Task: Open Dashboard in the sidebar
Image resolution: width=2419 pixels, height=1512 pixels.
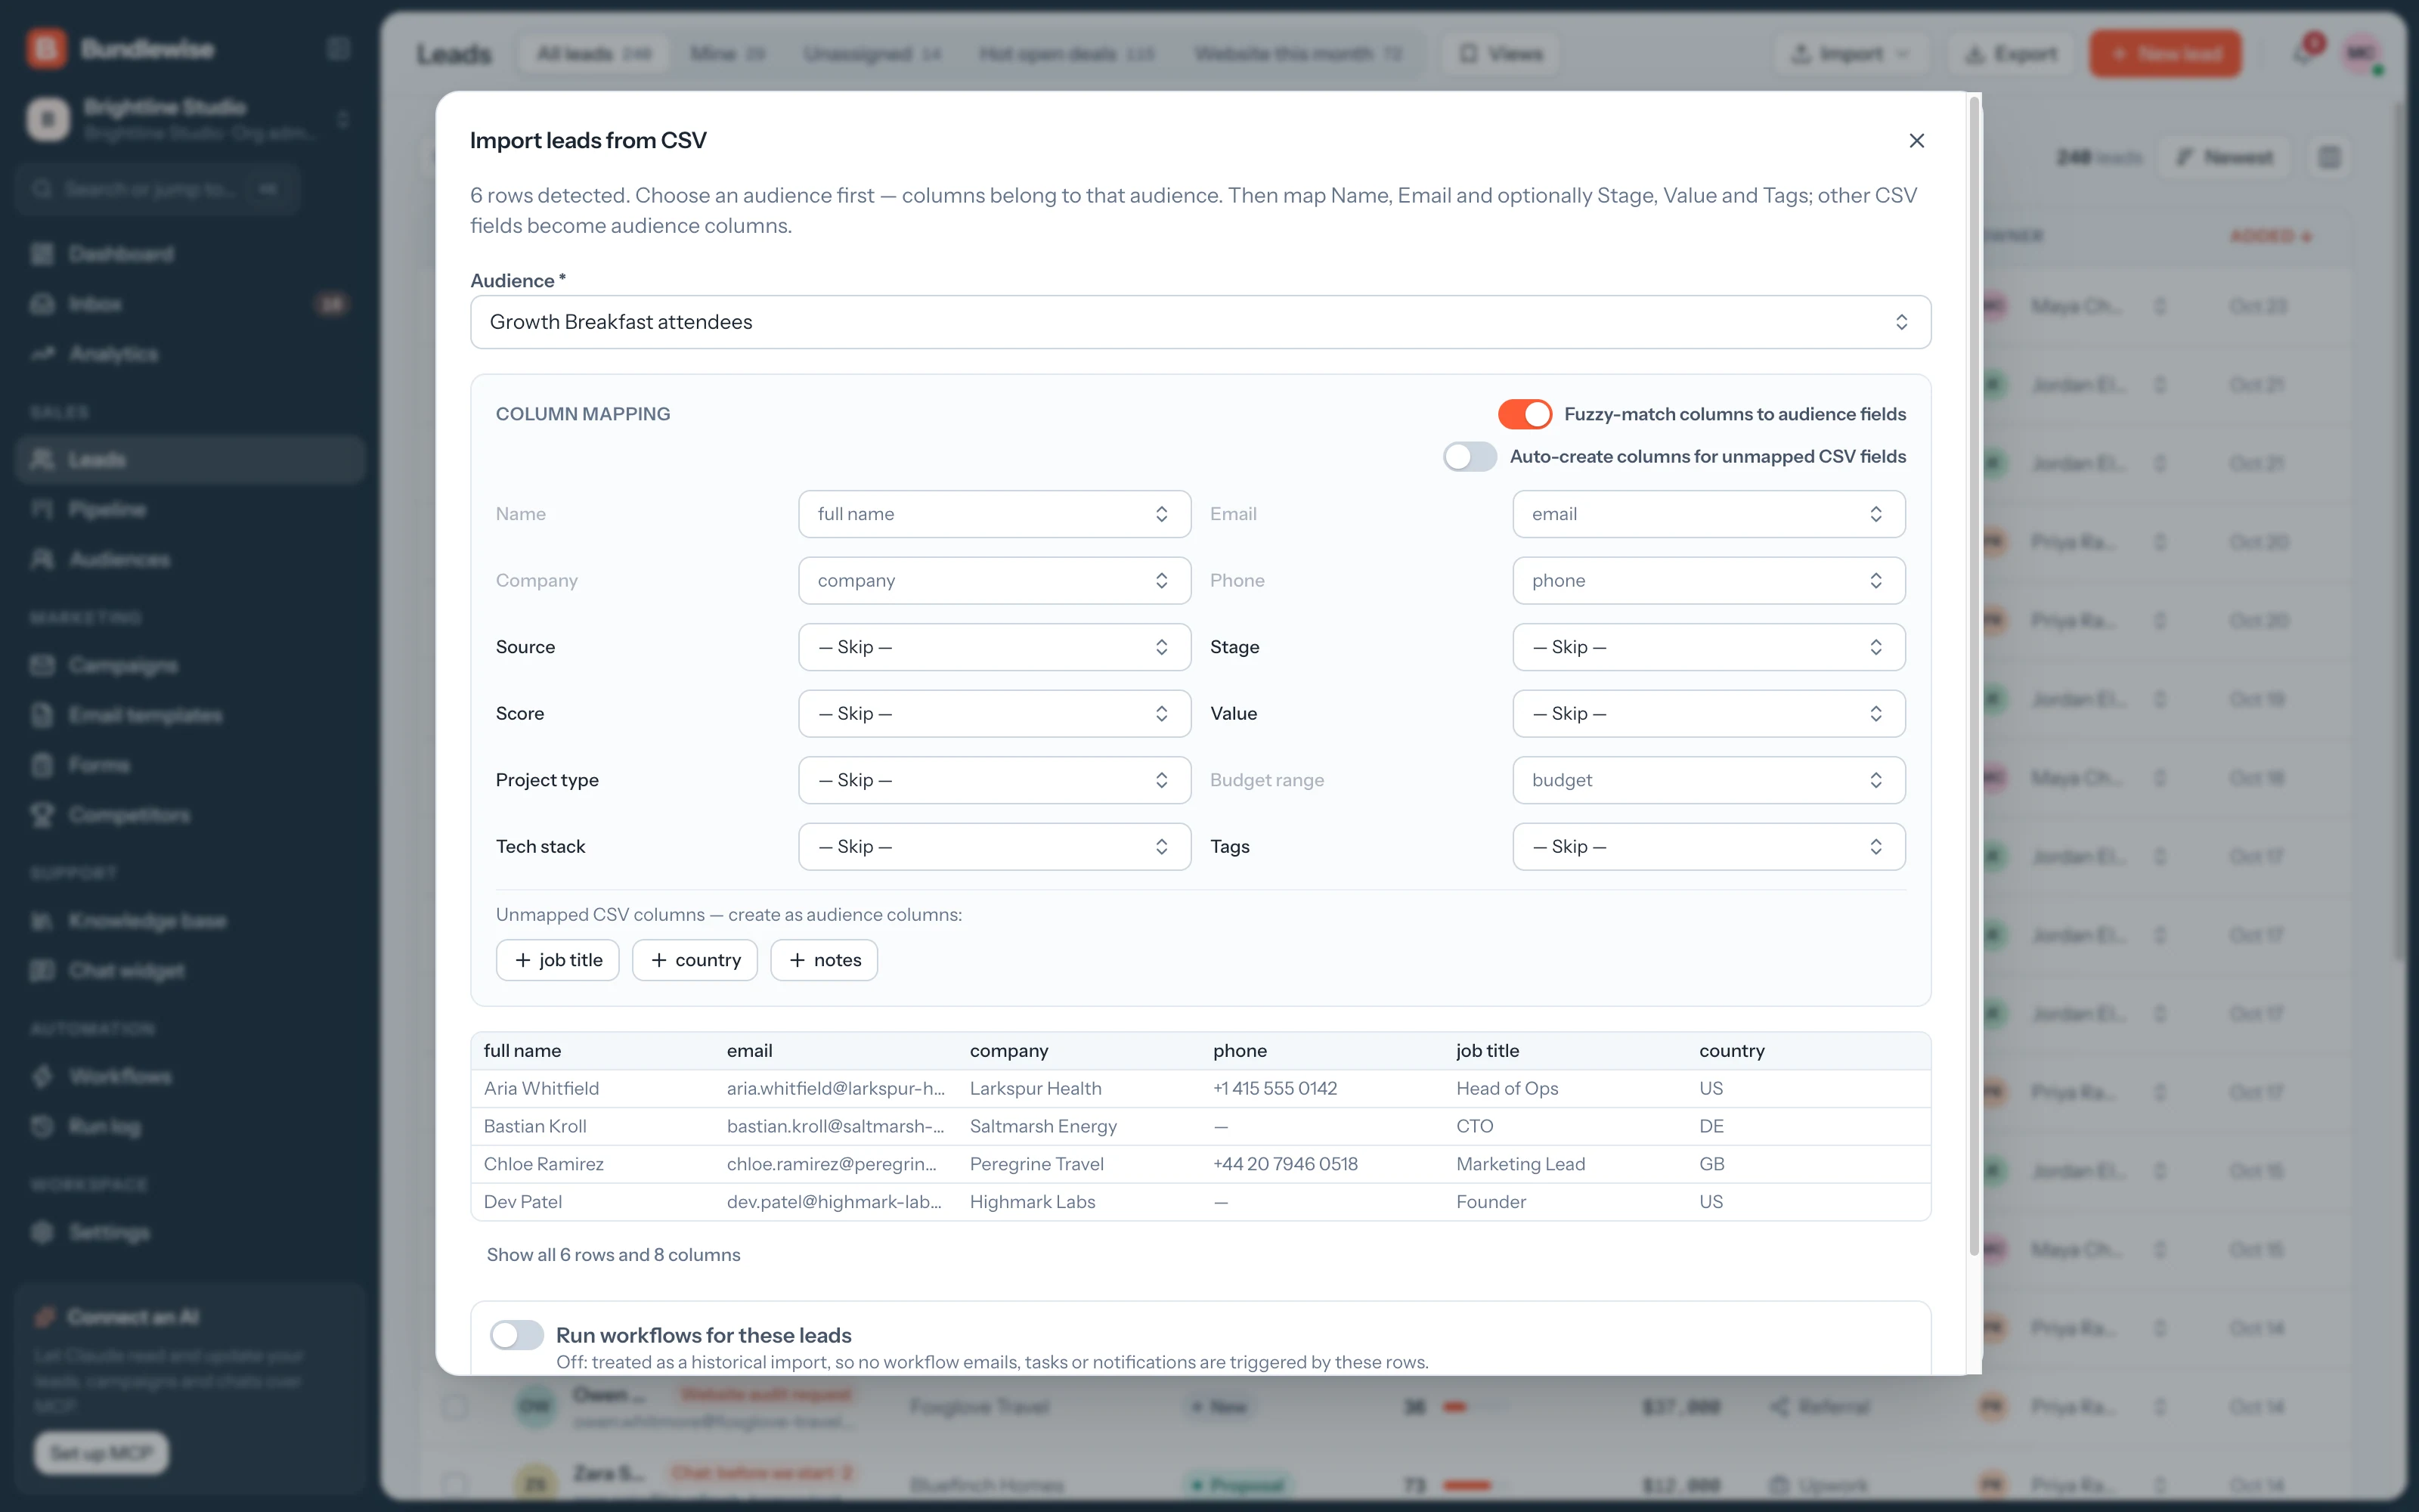Action: click(190, 254)
